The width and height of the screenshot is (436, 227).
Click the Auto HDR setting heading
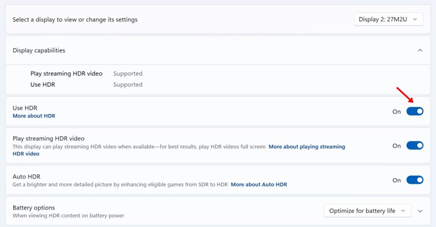(27, 176)
